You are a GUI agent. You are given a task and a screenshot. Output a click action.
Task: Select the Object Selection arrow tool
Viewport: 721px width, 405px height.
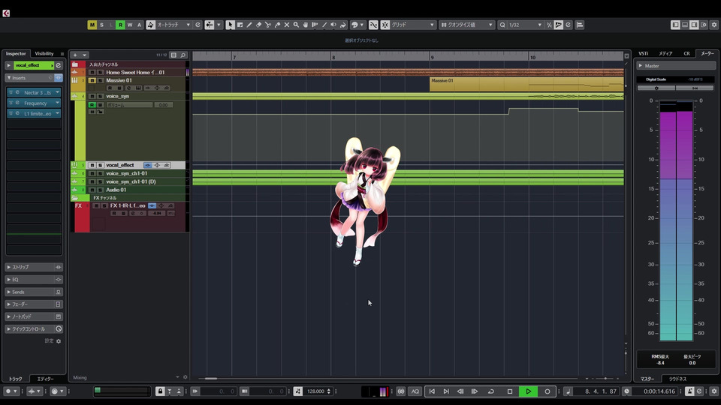pos(230,25)
